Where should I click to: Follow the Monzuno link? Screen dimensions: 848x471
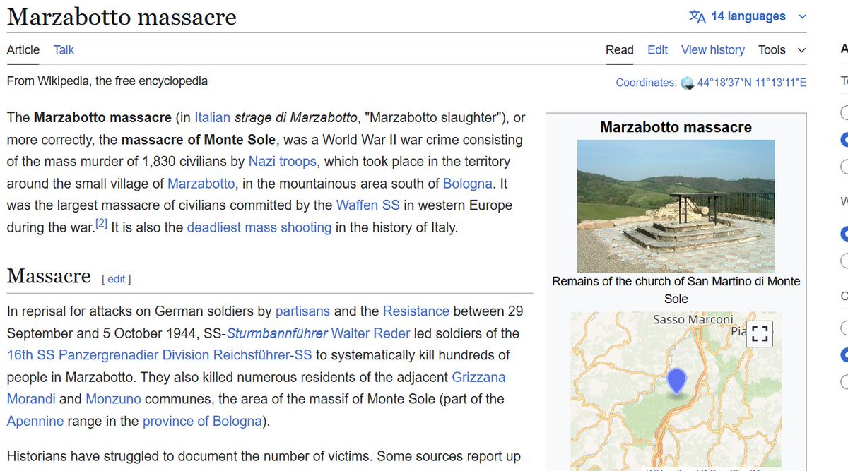(113, 398)
